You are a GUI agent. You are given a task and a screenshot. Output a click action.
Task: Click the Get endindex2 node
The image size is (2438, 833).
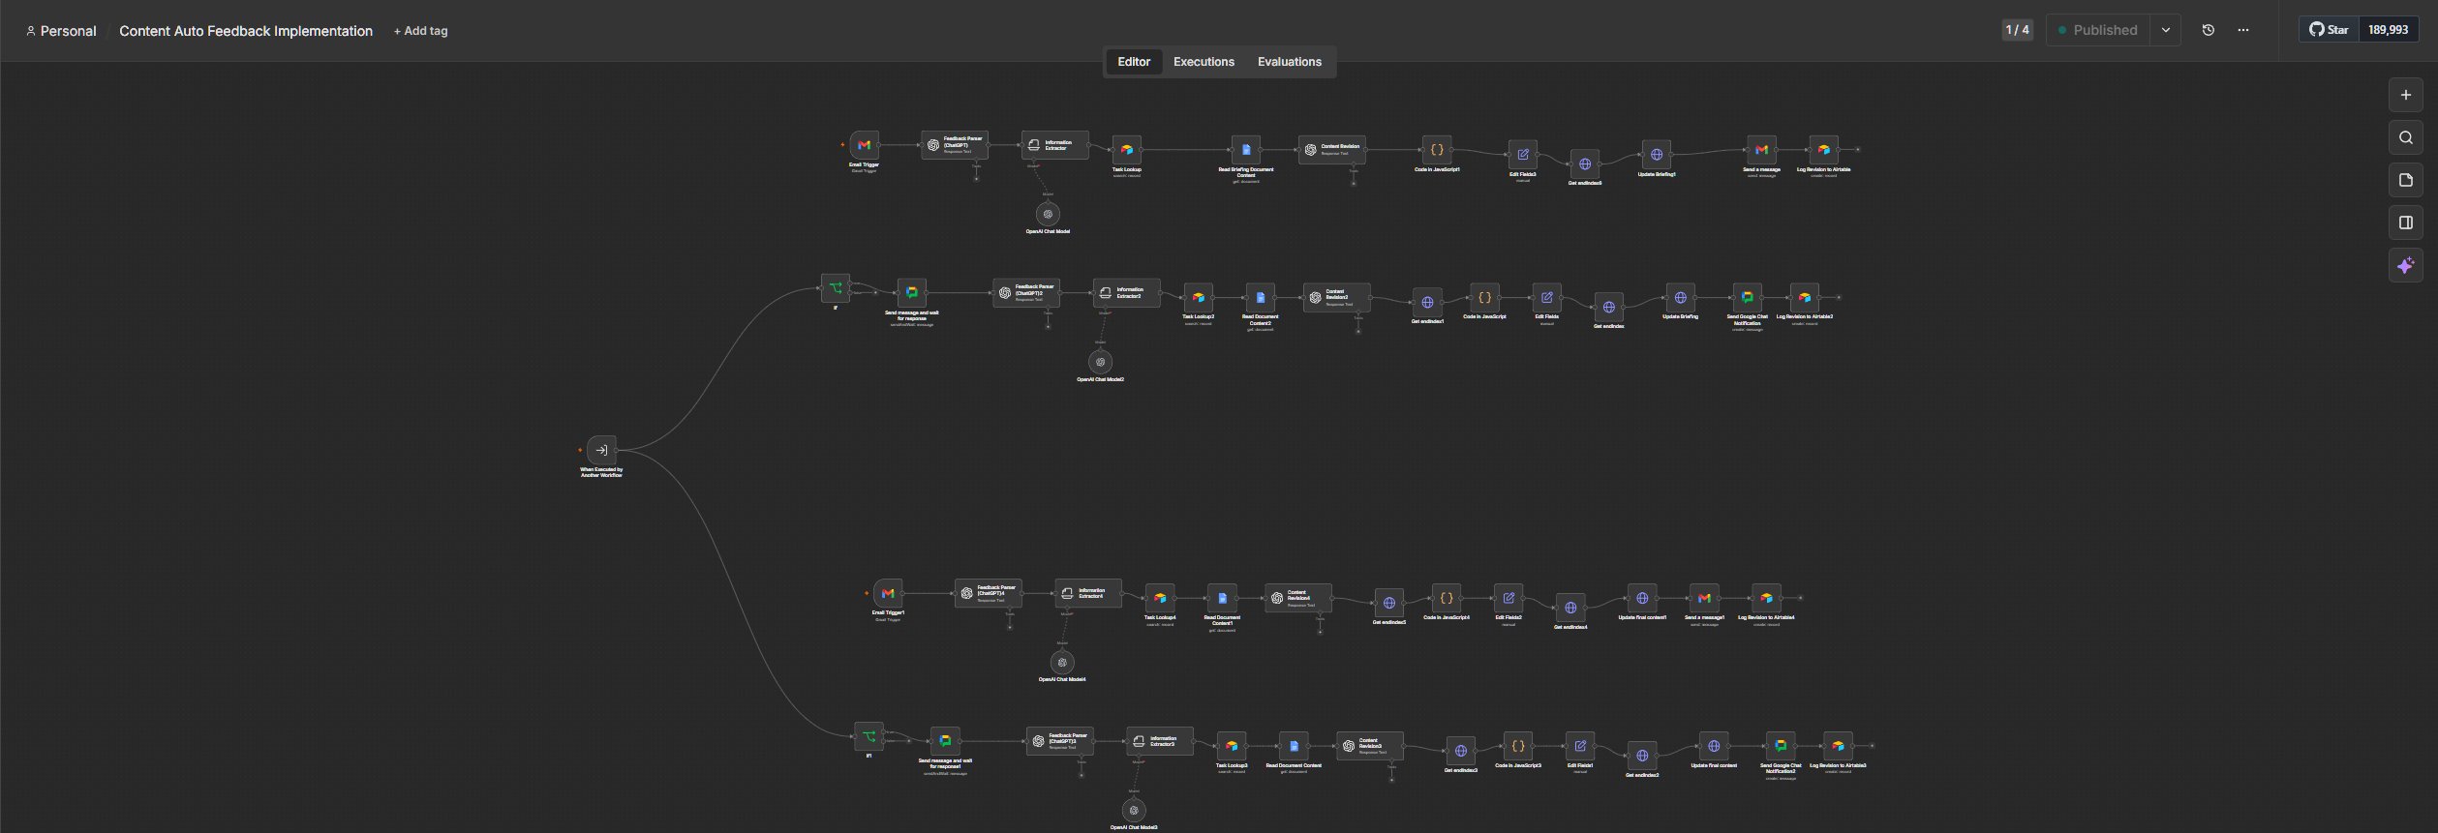(x=1642, y=757)
